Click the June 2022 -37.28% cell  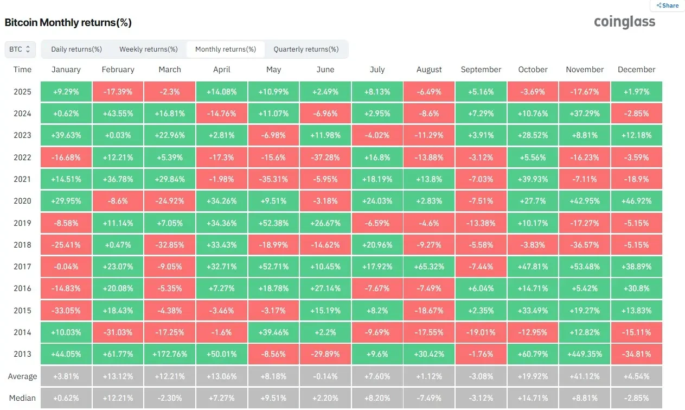click(x=325, y=157)
